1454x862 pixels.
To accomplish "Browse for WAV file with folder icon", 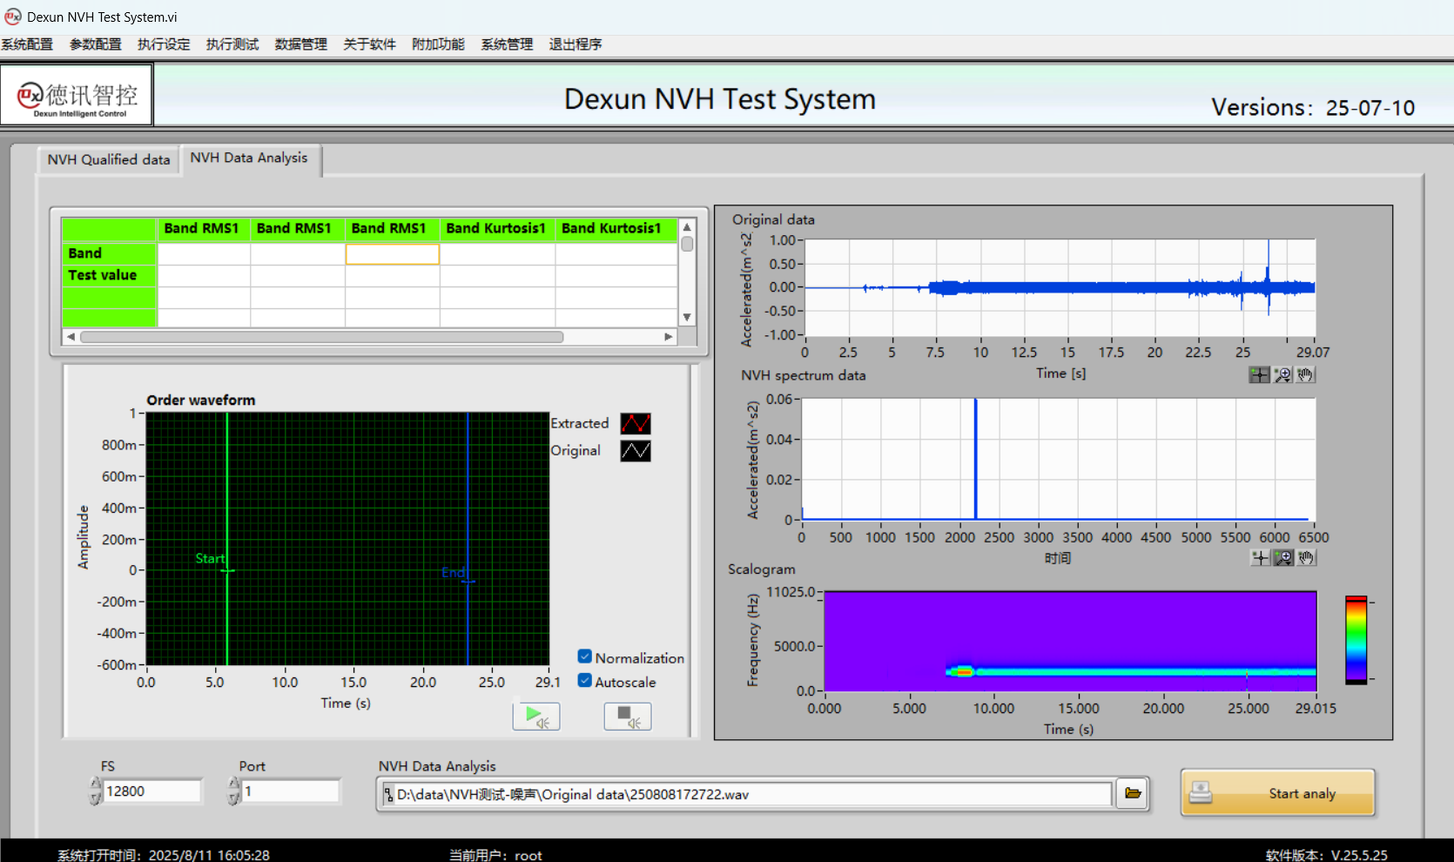I will tap(1132, 793).
